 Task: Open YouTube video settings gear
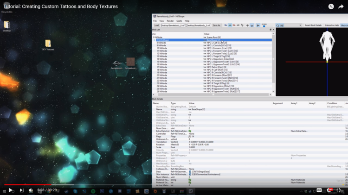tap(329, 190)
